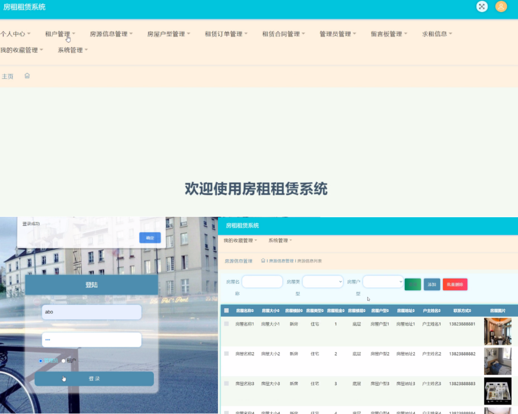Screen dimensions: 518x414
Task: Sort the table by 房屋楼层 column
Action: tap(357, 310)
